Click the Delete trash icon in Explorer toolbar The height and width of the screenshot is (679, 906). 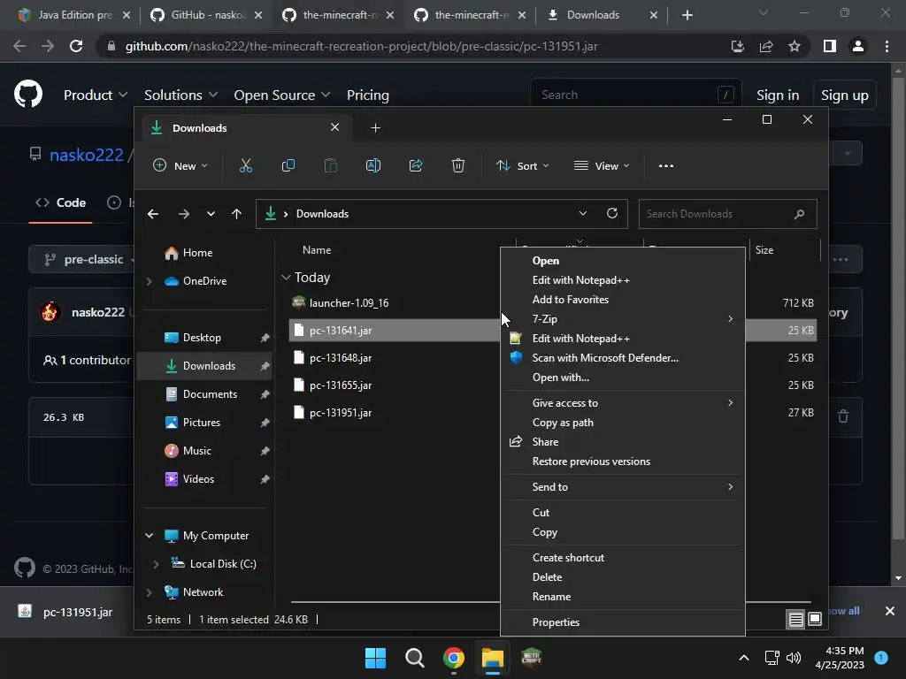(457, 165)
